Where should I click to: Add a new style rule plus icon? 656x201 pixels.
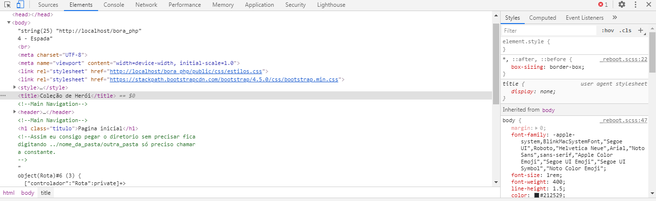click(641, 30)
